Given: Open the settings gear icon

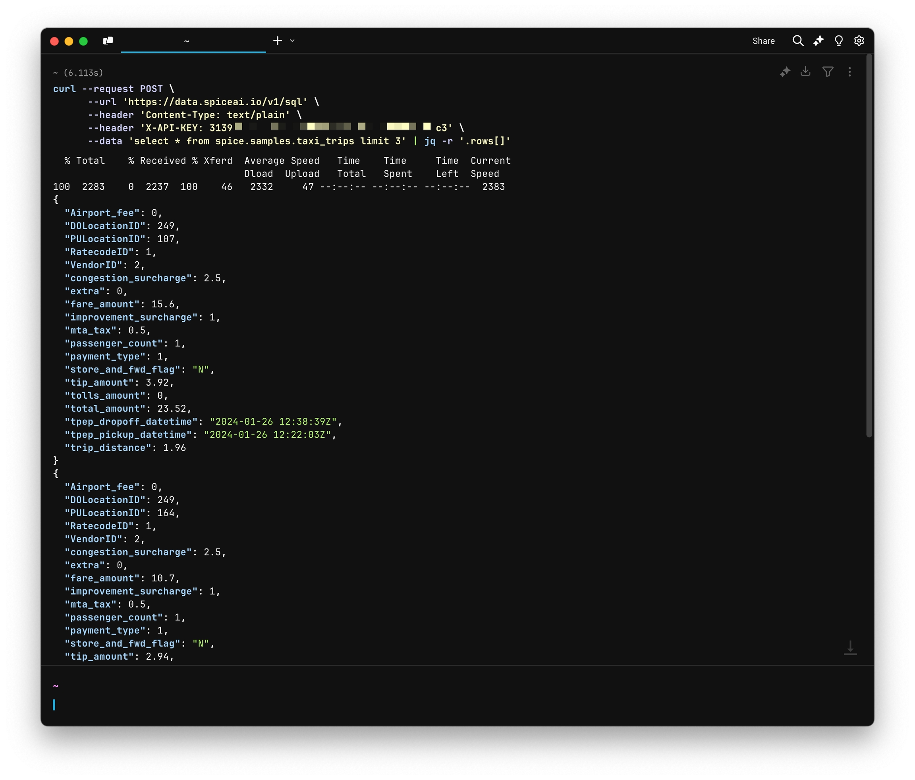Looking at the screenshot, I should (859, 41).
